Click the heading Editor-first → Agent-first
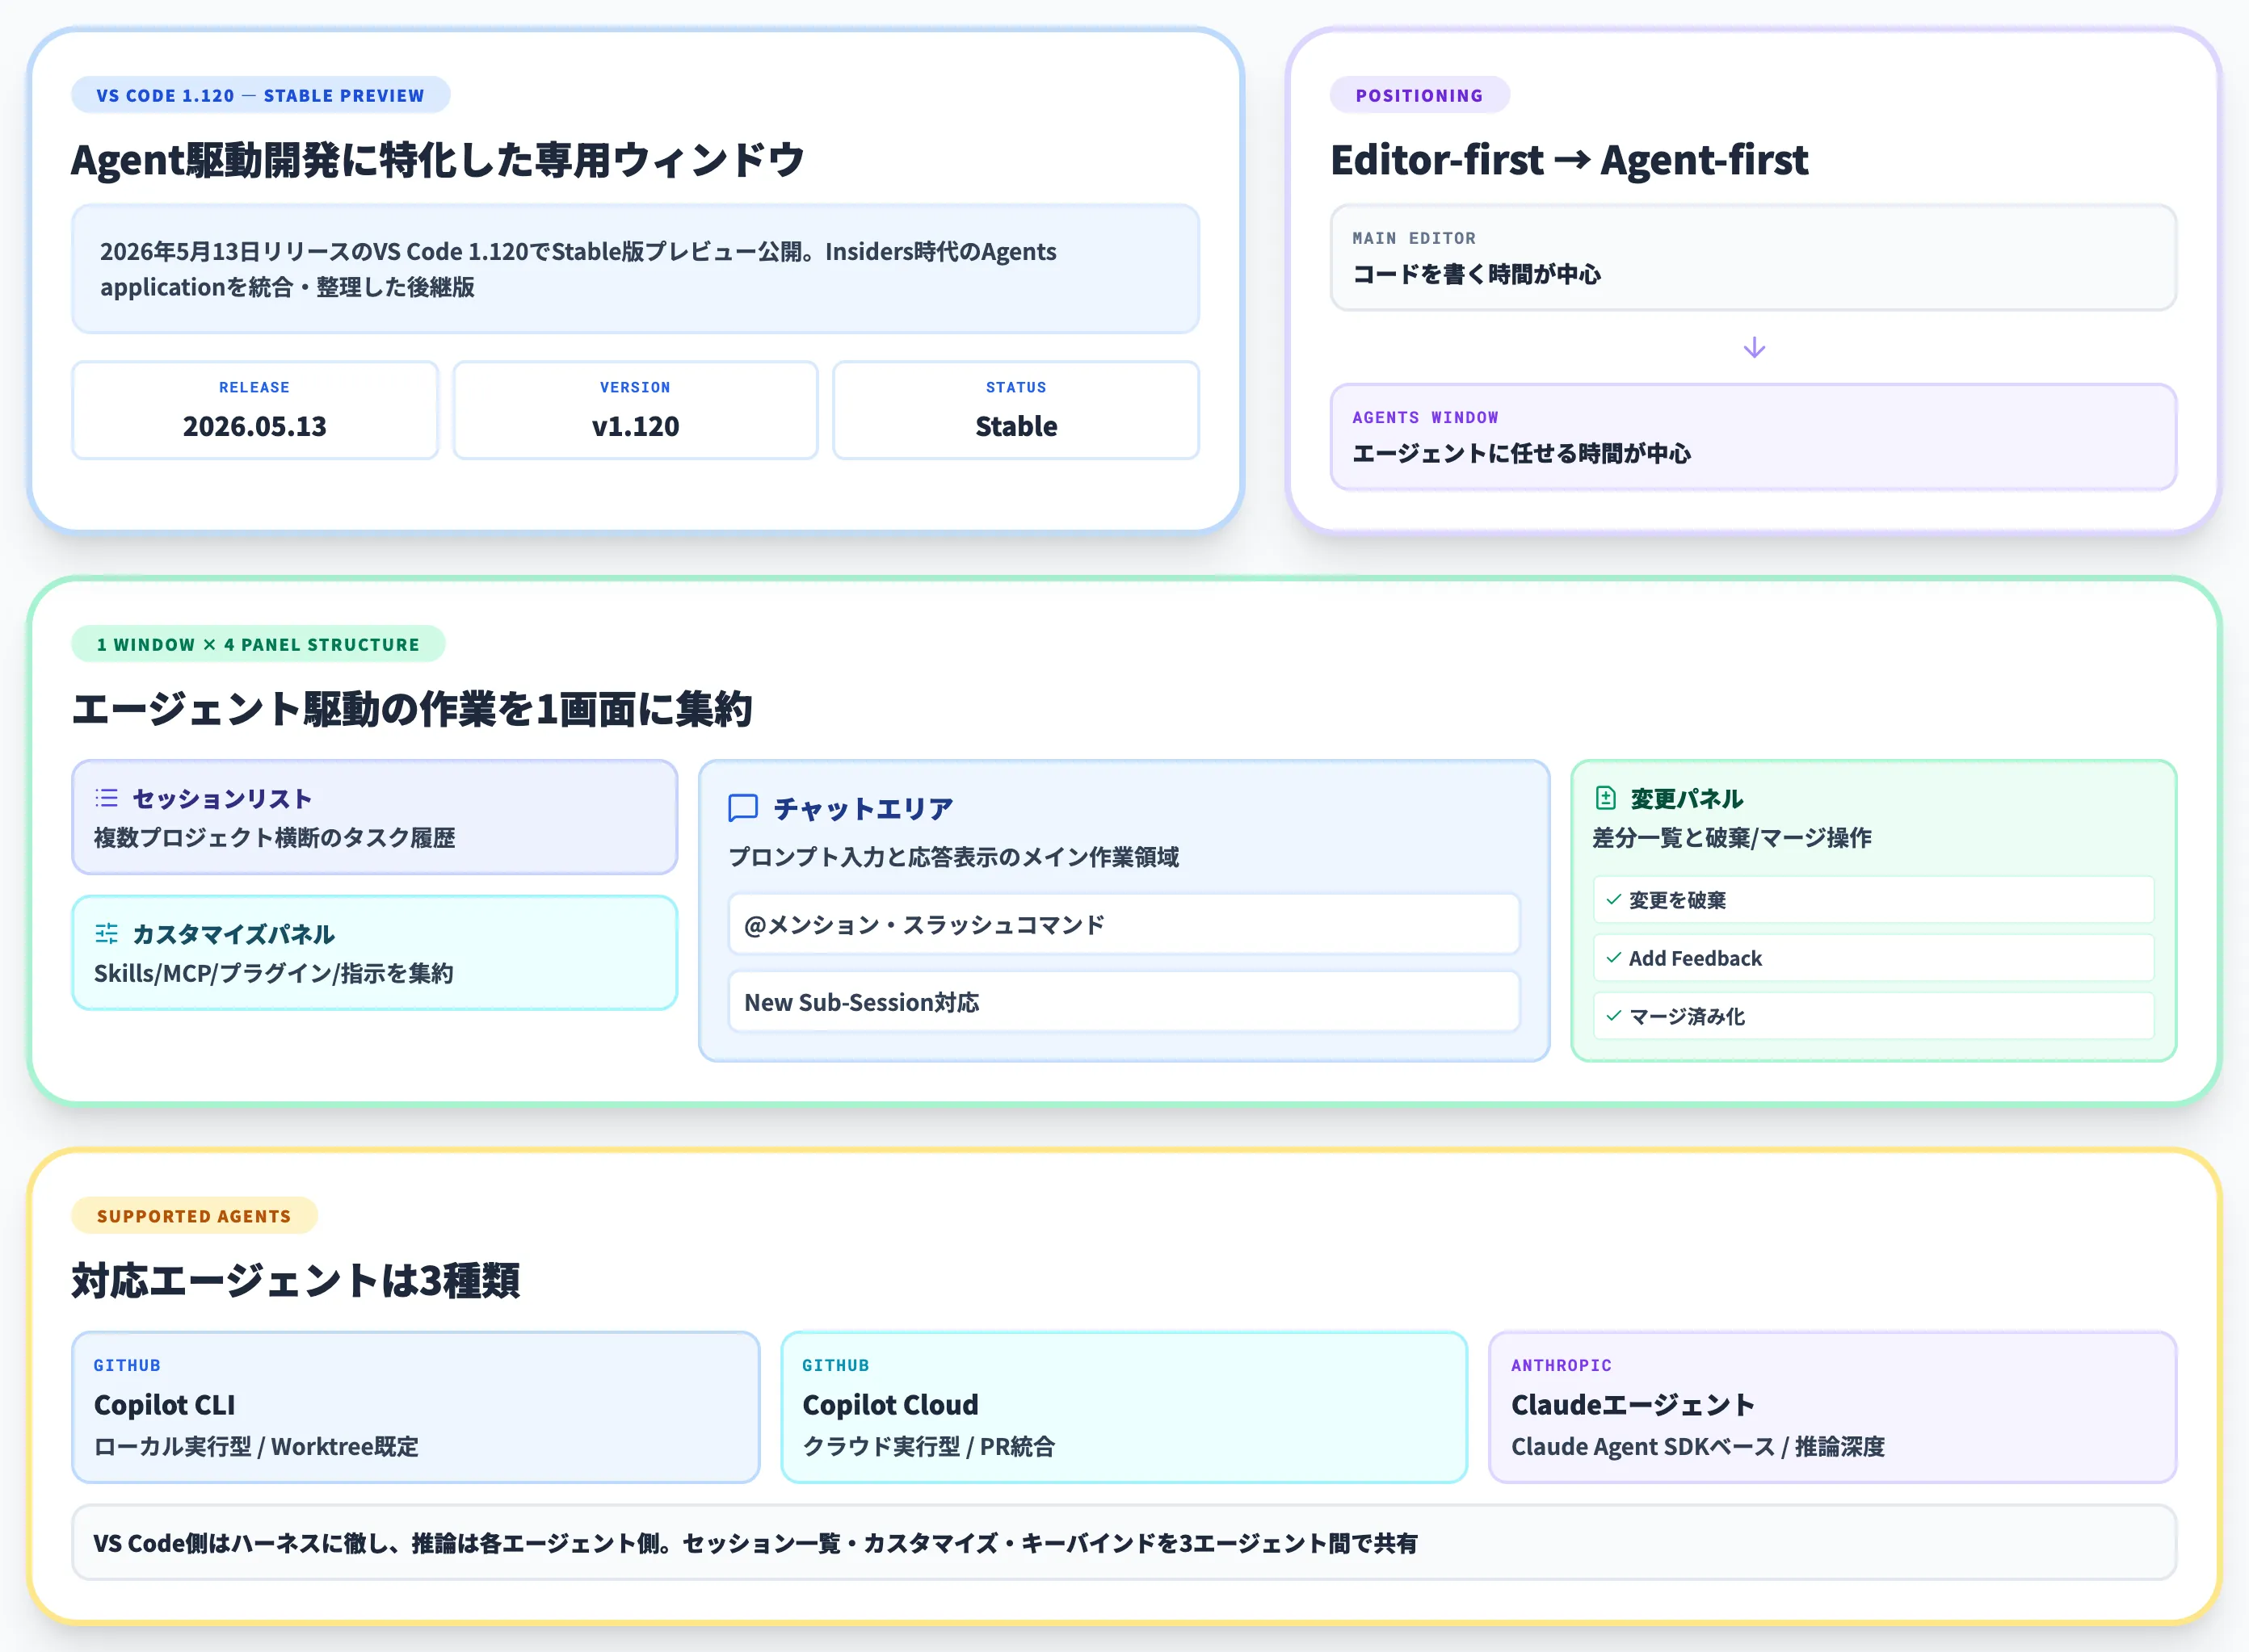2249x1652 pixels. 1569,160
